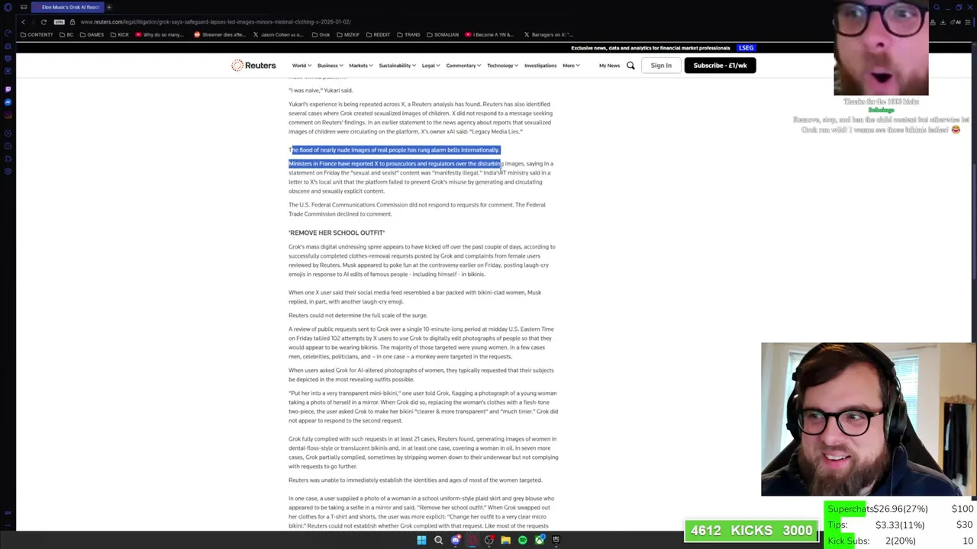977x549 pixels.
Task: Open Twitch in the Opera sidebar
Action: (x=8, y=88)
